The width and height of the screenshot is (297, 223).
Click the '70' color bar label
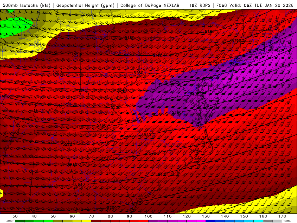(91, 216)
